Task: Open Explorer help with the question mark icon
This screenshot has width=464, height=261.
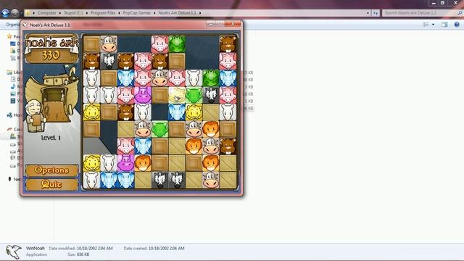Action: coord(457,25)
